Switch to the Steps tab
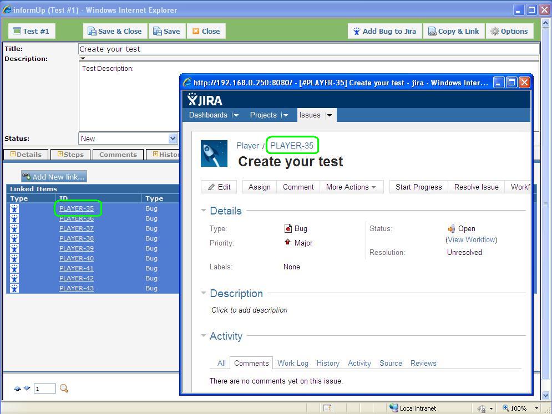Screen dimensions: 552x414 pos(70,155)
